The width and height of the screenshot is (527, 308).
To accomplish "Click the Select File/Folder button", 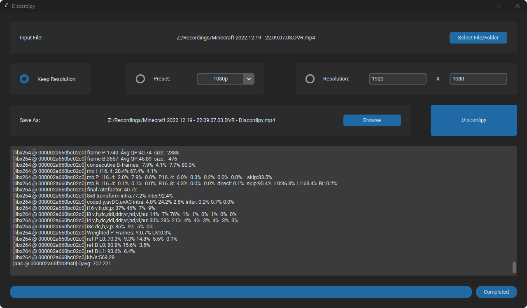I will [478, 38].
